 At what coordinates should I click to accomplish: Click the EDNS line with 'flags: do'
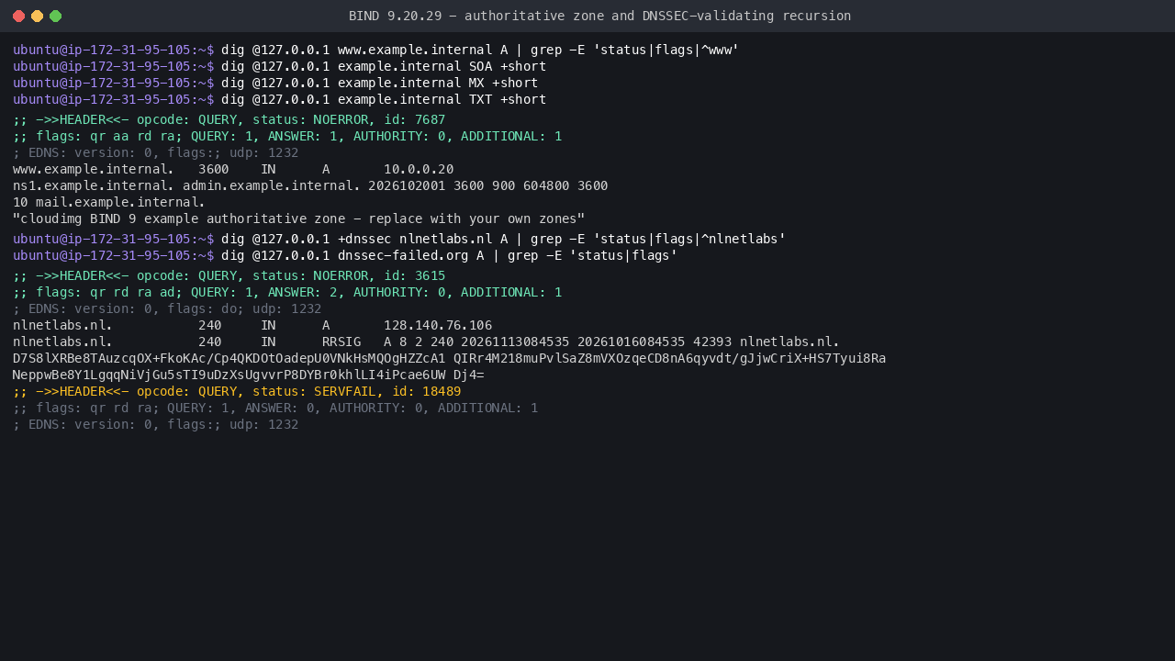167,308
